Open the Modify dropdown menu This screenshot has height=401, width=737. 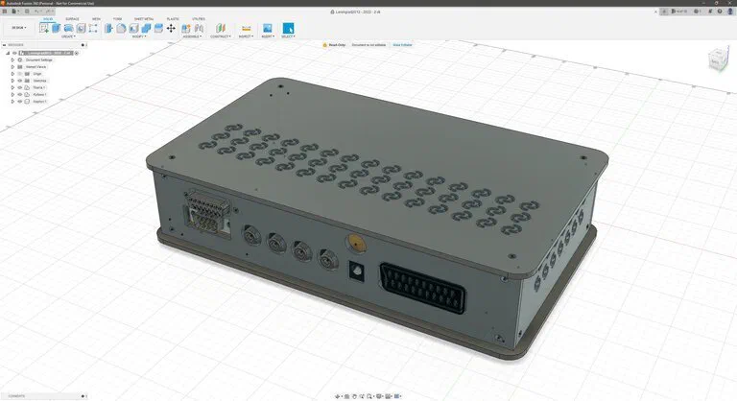pos(139,36)
